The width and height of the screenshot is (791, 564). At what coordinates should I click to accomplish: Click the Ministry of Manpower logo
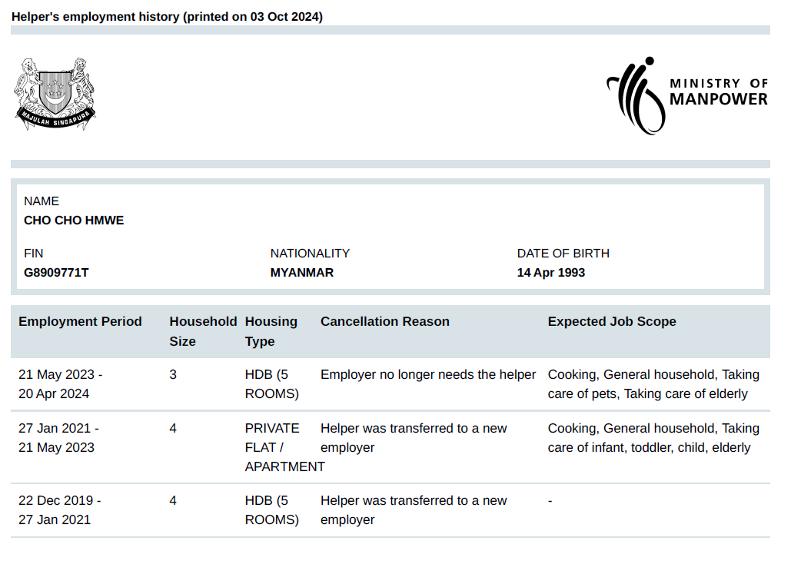[686, 94]
